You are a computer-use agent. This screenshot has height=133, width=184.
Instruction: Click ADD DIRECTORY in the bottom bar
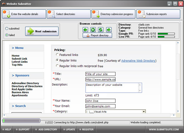point(46,129)
